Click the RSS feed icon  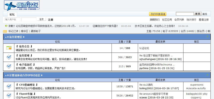tap(5, 31)
